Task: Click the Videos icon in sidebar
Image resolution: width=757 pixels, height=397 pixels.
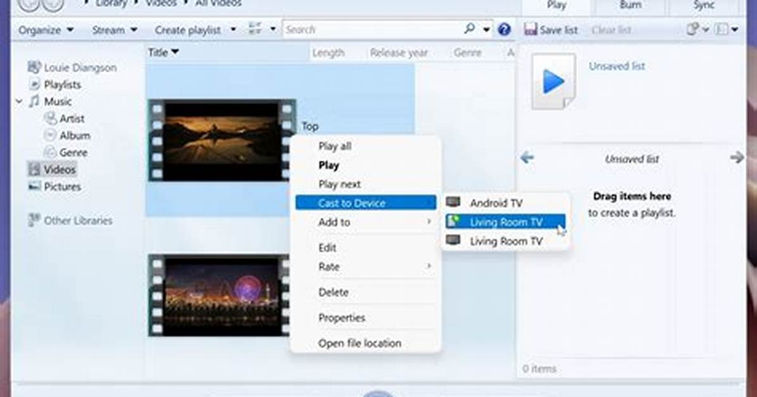Action: [x=34, y=169]
